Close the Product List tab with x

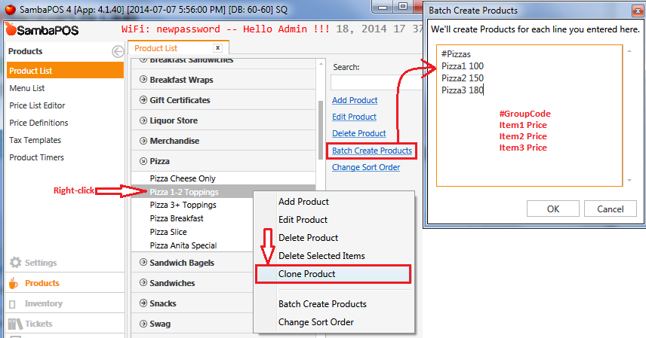pos(217,47)
